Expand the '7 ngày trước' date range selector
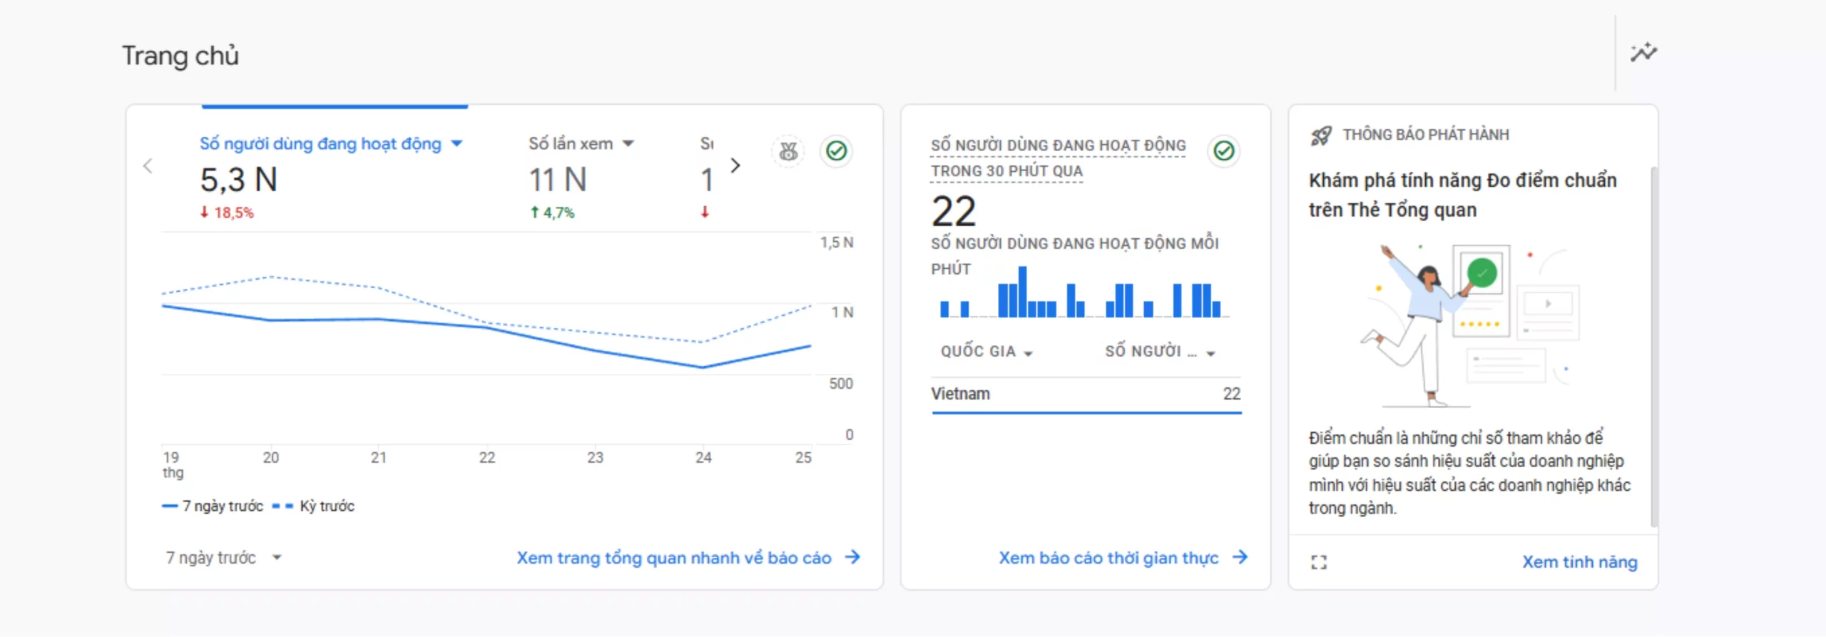 coord(223,558)
